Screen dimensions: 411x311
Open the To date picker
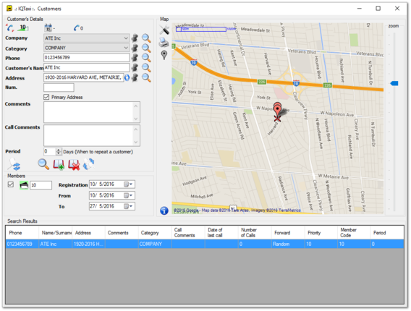coord(129,206)
